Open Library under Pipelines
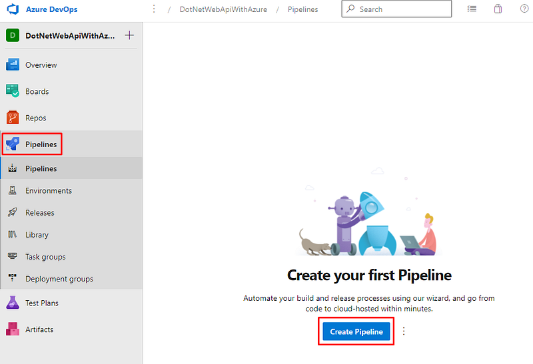 (x=37, y=235)
